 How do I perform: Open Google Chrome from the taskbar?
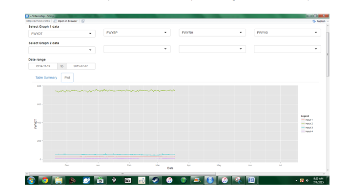[x=45, y=180]
